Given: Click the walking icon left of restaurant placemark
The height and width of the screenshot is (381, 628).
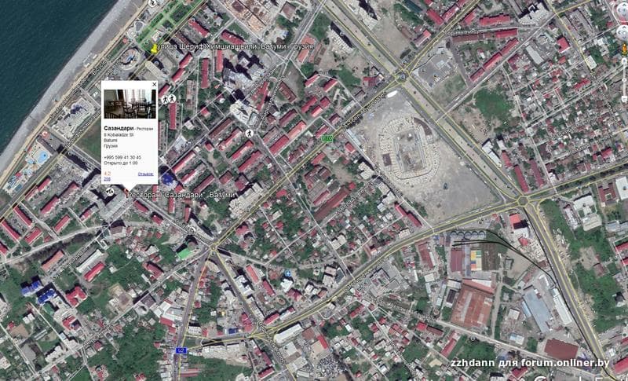Looking at the screenshot, I should coord(110,192).
